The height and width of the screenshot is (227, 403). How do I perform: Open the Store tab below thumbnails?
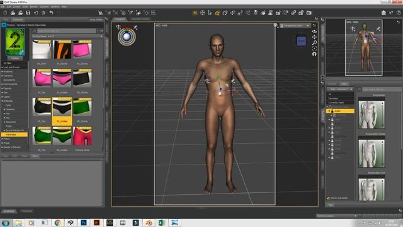coord(35,156)
